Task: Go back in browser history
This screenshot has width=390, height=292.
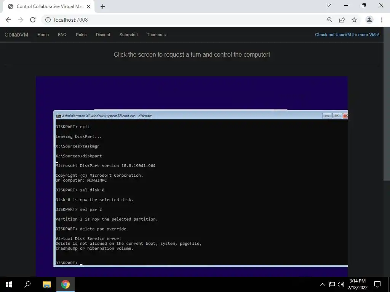Action: (8, 20)
